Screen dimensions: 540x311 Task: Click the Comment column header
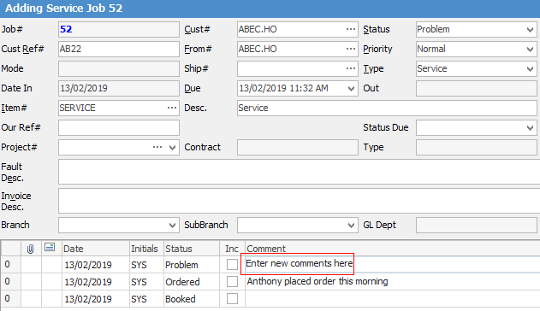tap(392, 249)
